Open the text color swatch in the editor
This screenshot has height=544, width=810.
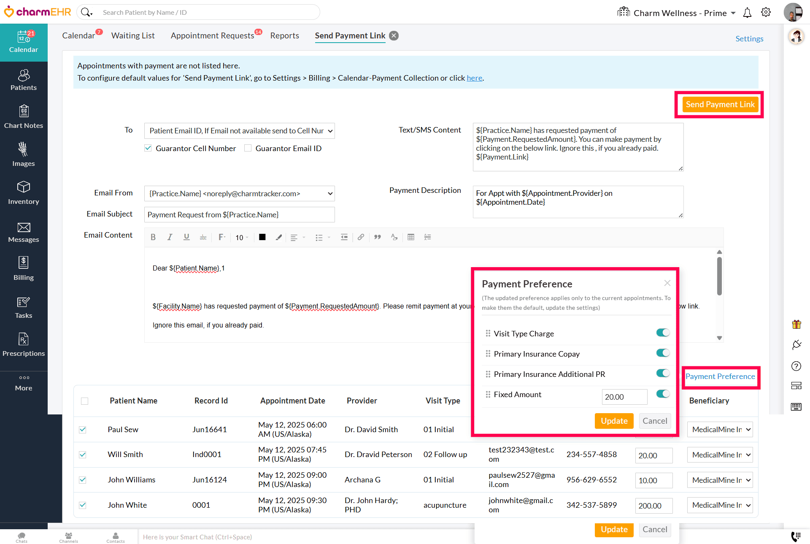point(262,237)
